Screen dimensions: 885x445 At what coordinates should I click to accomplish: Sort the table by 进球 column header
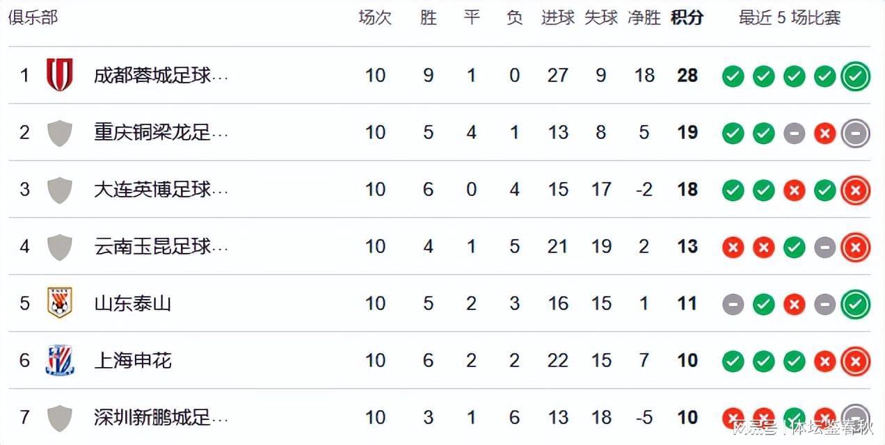pyautogui.click(x=558, y=18)
